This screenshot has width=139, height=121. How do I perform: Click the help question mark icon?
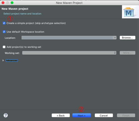6,115
